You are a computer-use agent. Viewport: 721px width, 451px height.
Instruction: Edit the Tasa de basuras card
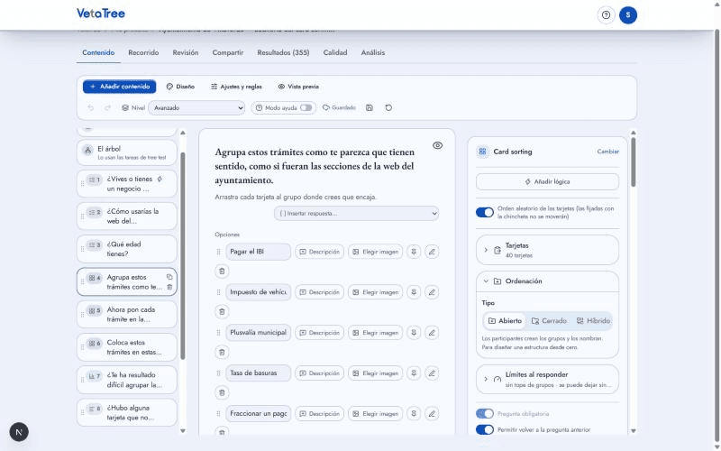[x=432, y=373]
